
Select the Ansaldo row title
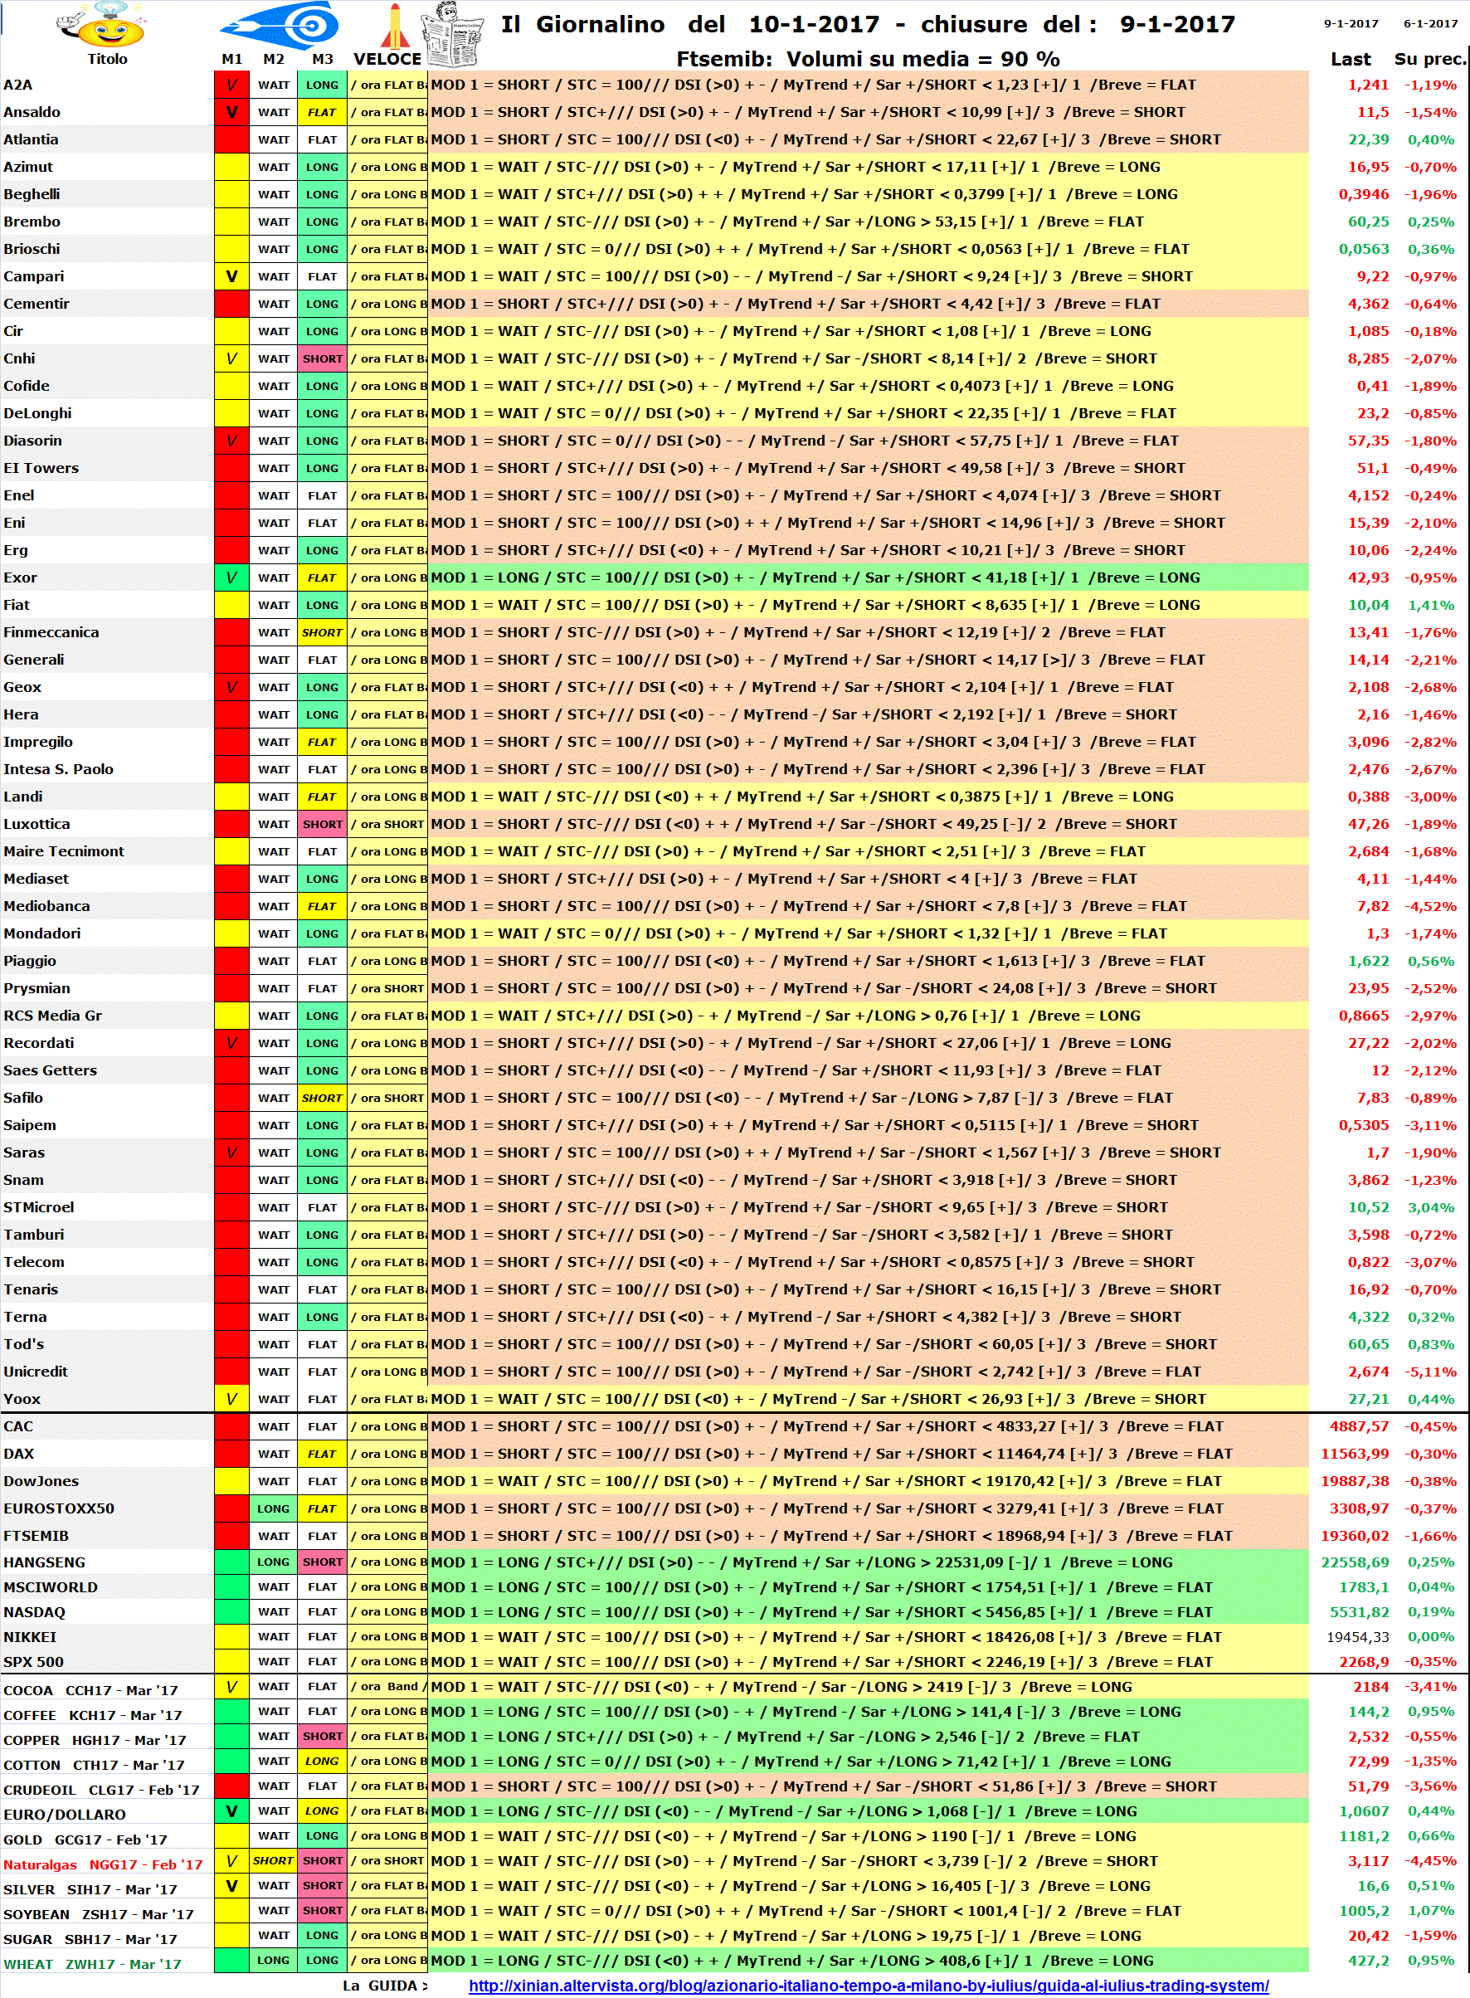pos(32,112)
